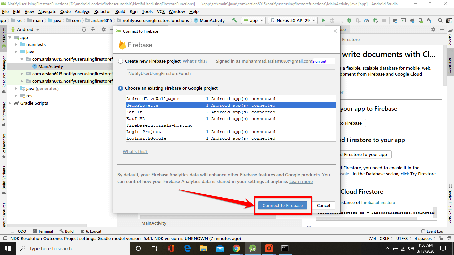Open the Gradle side tool window
Viewport: 454px width, 255px height.
coord(450,37)
